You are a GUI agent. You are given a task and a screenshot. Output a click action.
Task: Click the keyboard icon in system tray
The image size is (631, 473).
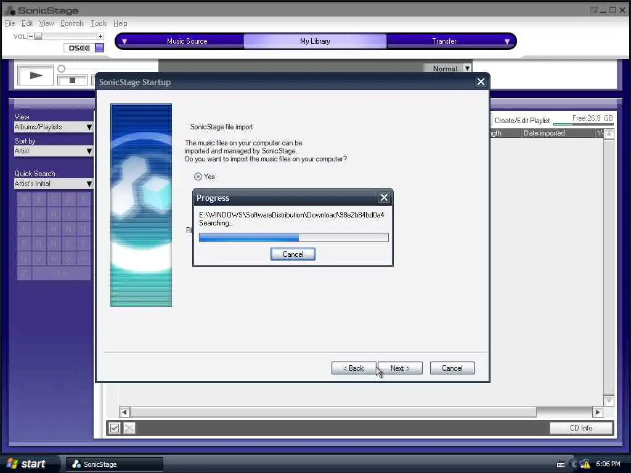pyautogui.click(x=561, y=464)
